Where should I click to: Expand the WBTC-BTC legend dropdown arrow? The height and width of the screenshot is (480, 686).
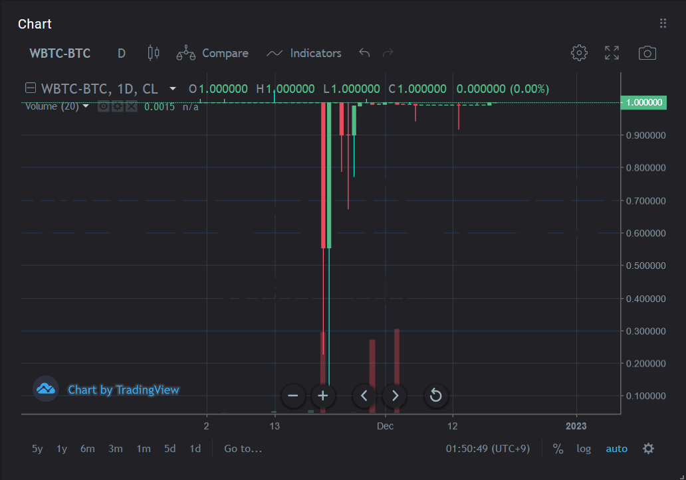[x=173, y=89]
